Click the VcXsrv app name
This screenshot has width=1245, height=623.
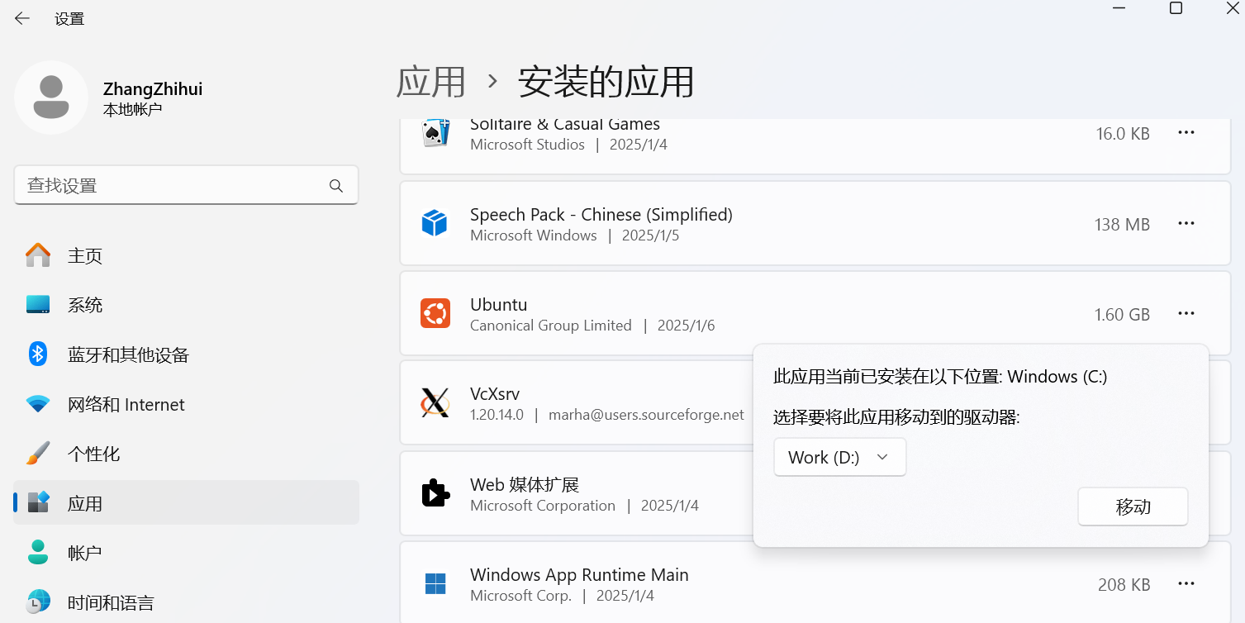[x=495, y=393]
